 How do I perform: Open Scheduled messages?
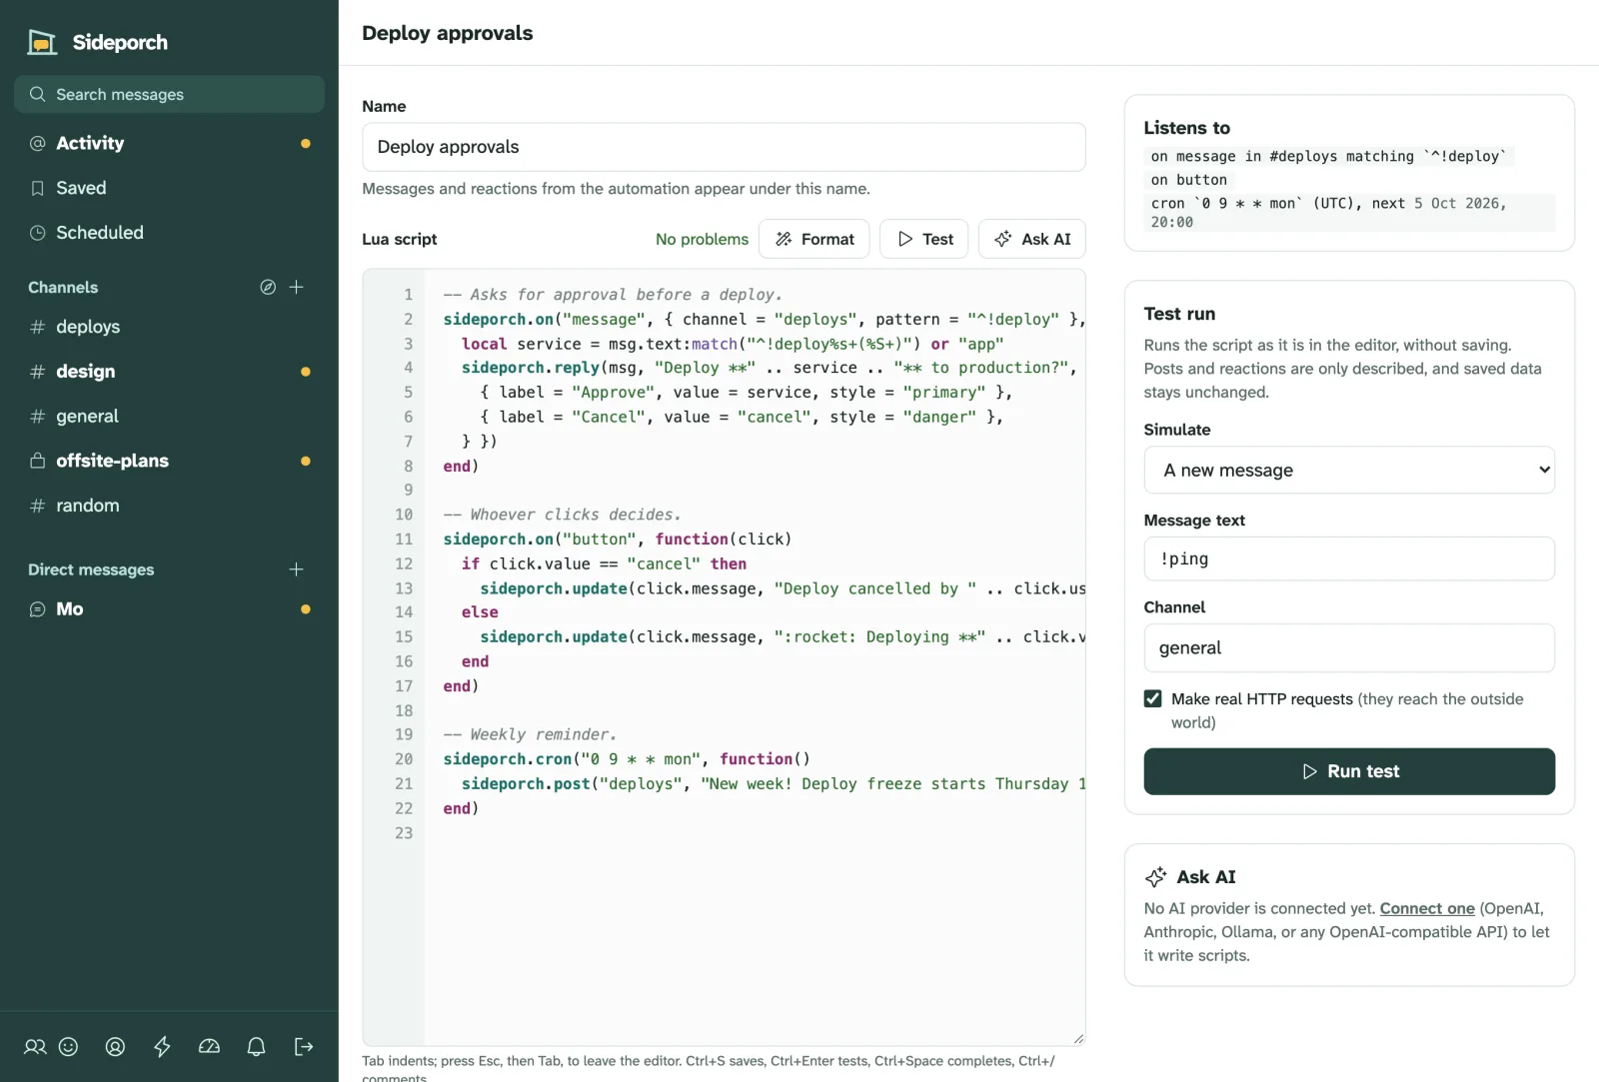pos(169,233)
